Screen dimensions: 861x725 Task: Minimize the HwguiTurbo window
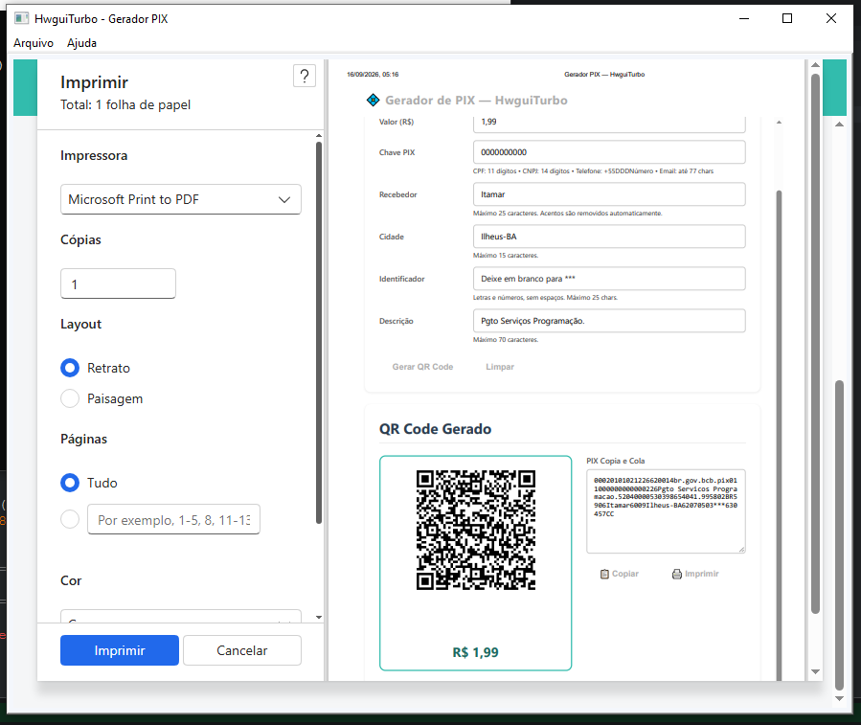(x=744, y=18)
